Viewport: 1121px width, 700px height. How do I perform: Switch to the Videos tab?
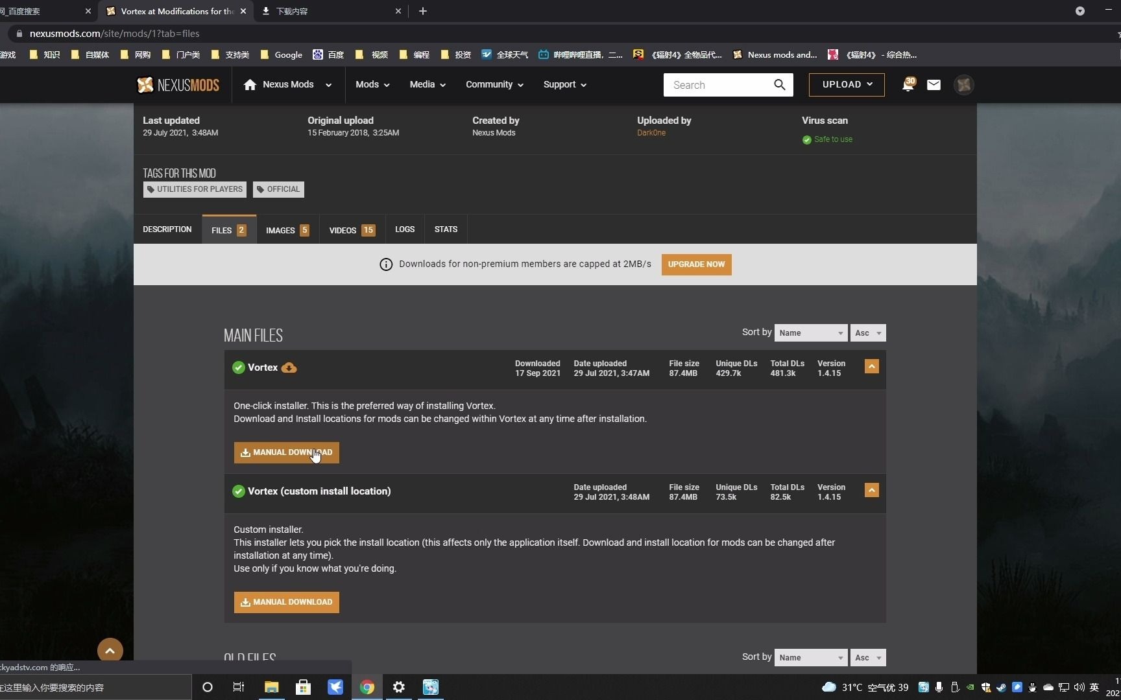352,230
